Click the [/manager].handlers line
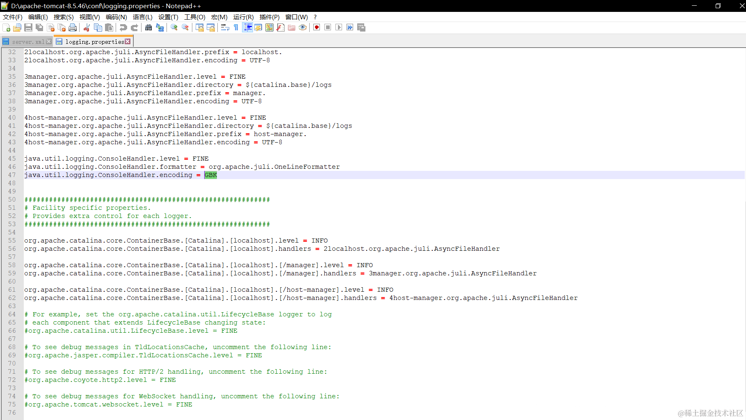This screenshot has width=746, height=420. 281,273
